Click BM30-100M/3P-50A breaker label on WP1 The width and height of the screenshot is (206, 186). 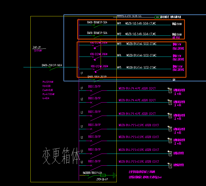[x=97, y=22]
